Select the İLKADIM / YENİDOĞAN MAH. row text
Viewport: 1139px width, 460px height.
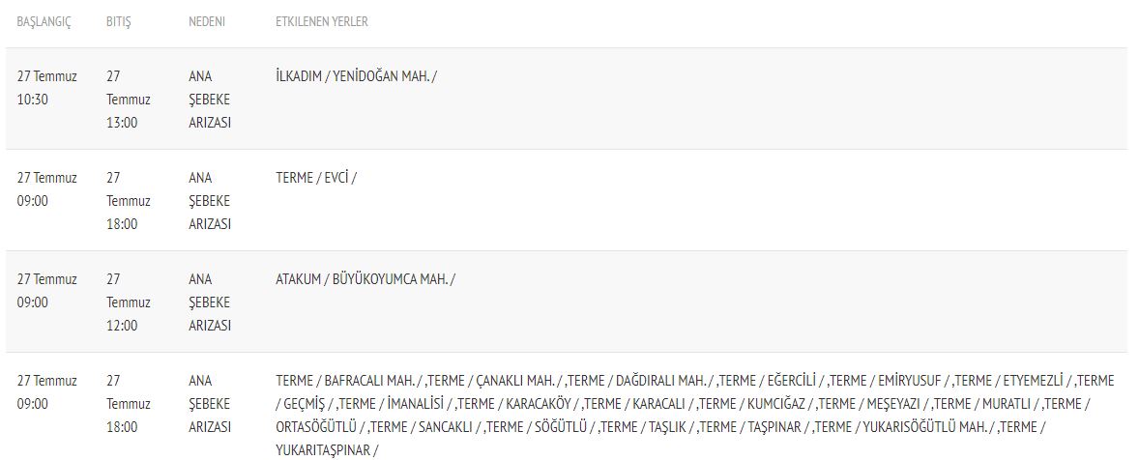357,76
